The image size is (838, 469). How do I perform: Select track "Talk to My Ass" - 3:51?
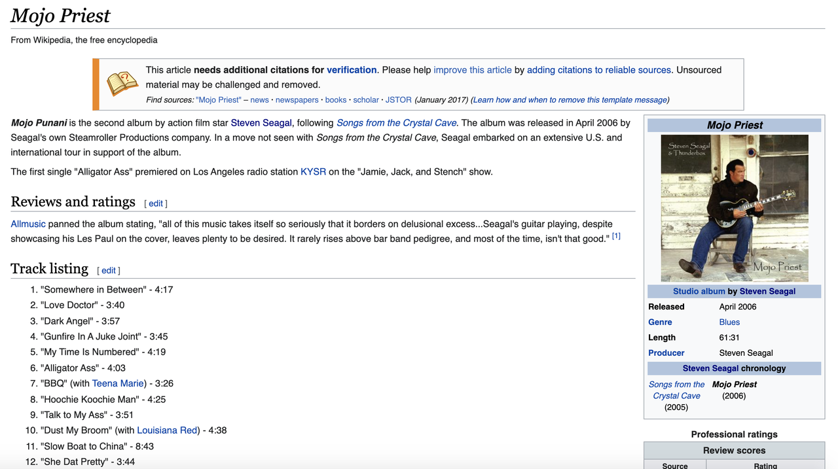(x=87, y=415)
